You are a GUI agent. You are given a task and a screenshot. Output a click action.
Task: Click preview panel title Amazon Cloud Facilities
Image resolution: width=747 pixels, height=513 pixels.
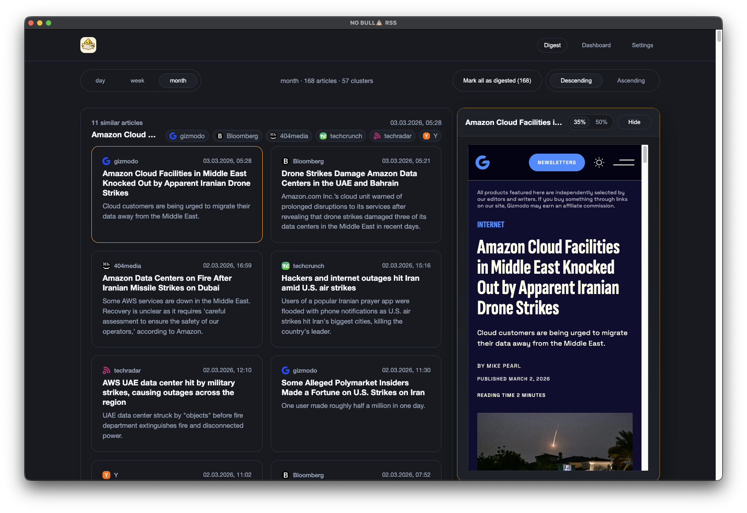tap(513, 122)
